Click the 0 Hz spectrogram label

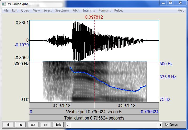pos(24,99)
